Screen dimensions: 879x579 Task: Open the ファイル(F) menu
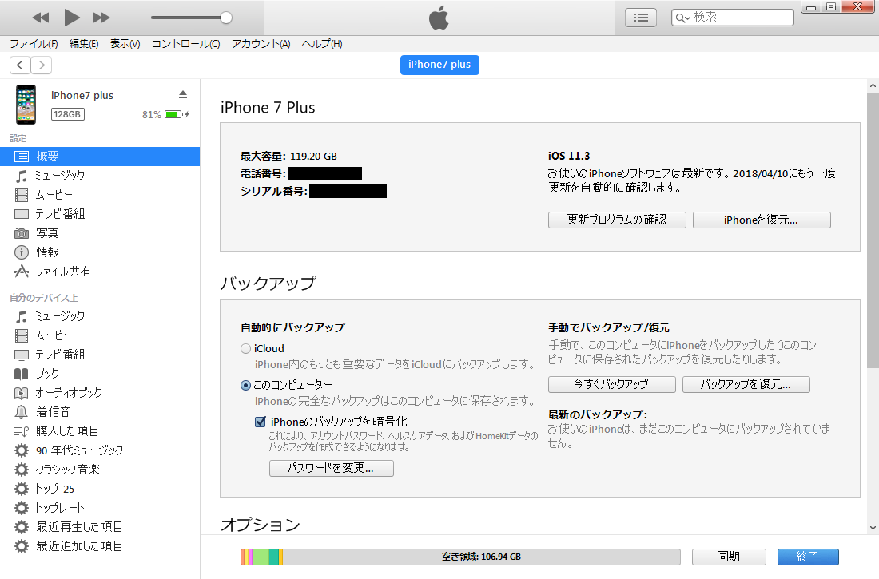coord(34,44)
